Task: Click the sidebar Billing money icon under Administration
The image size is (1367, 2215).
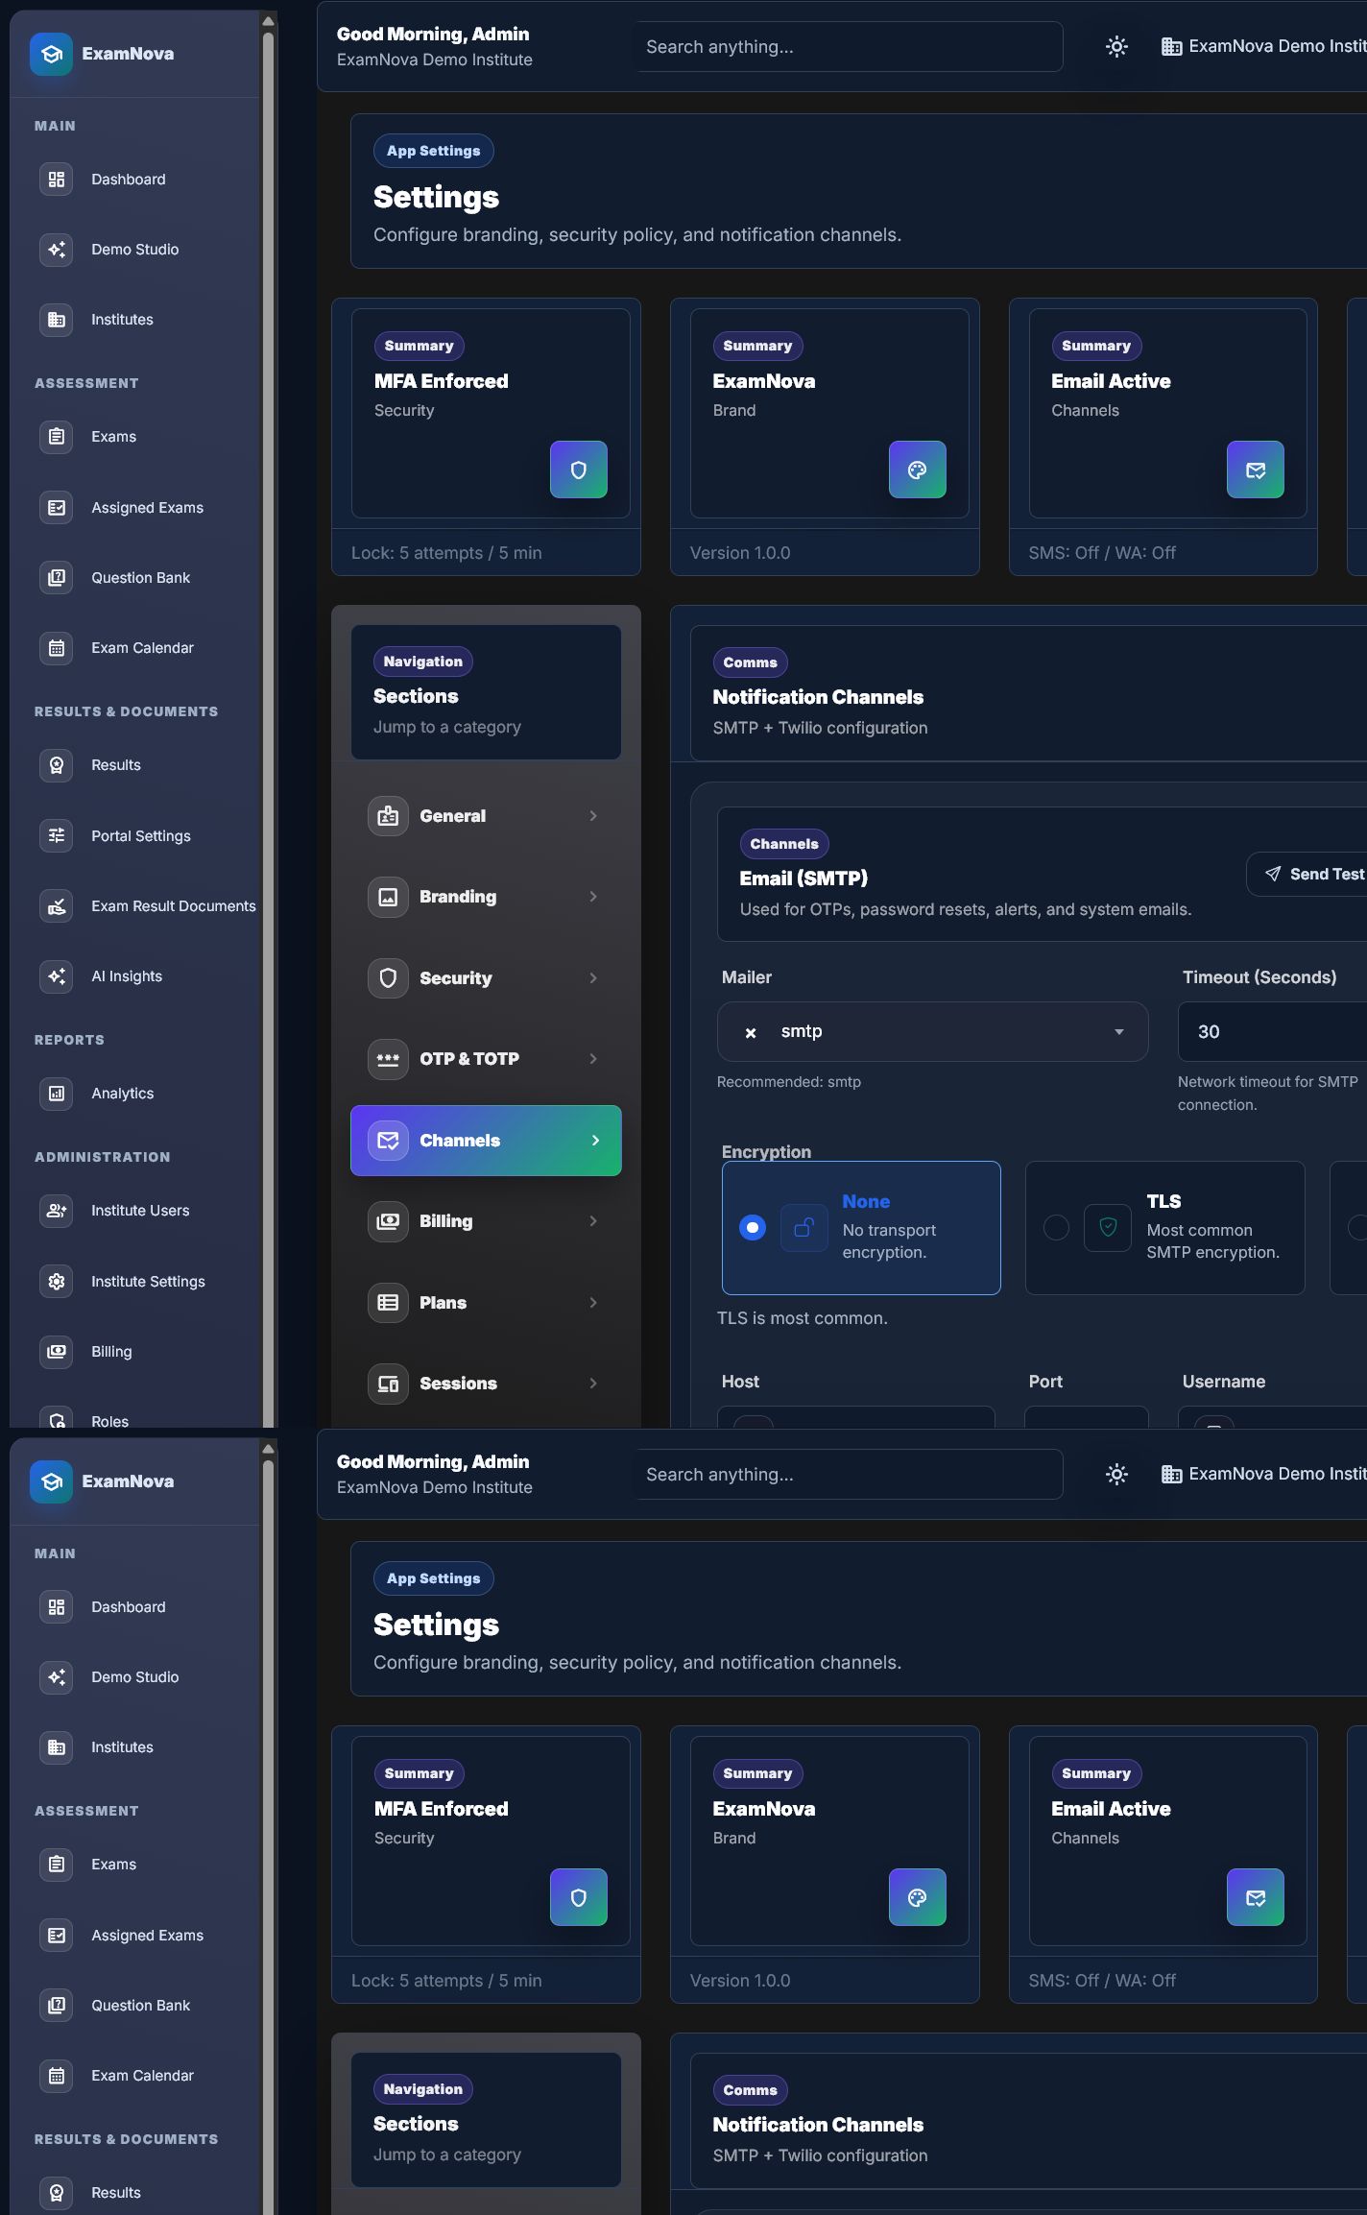Action: coord(57,1351)
